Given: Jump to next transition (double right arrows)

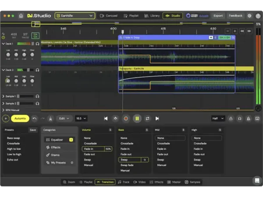Looking at the screenshot, I should [x=249, y=31].
